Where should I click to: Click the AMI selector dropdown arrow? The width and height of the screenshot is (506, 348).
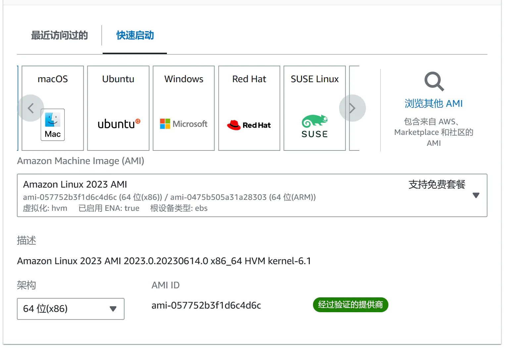coord(476,196)
